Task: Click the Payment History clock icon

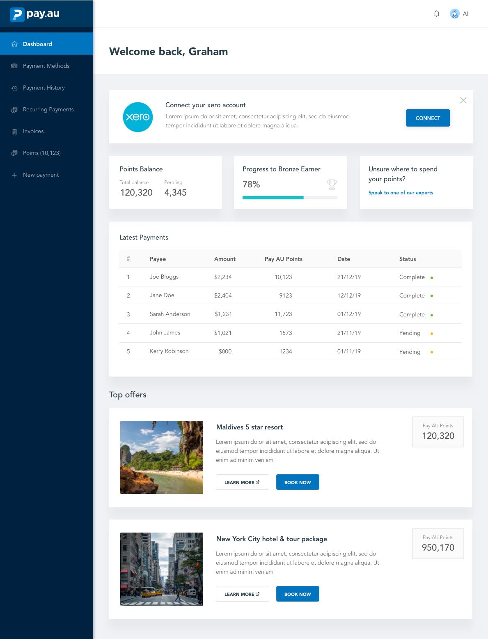Action: pyautogui.click(x=14, y=88)
